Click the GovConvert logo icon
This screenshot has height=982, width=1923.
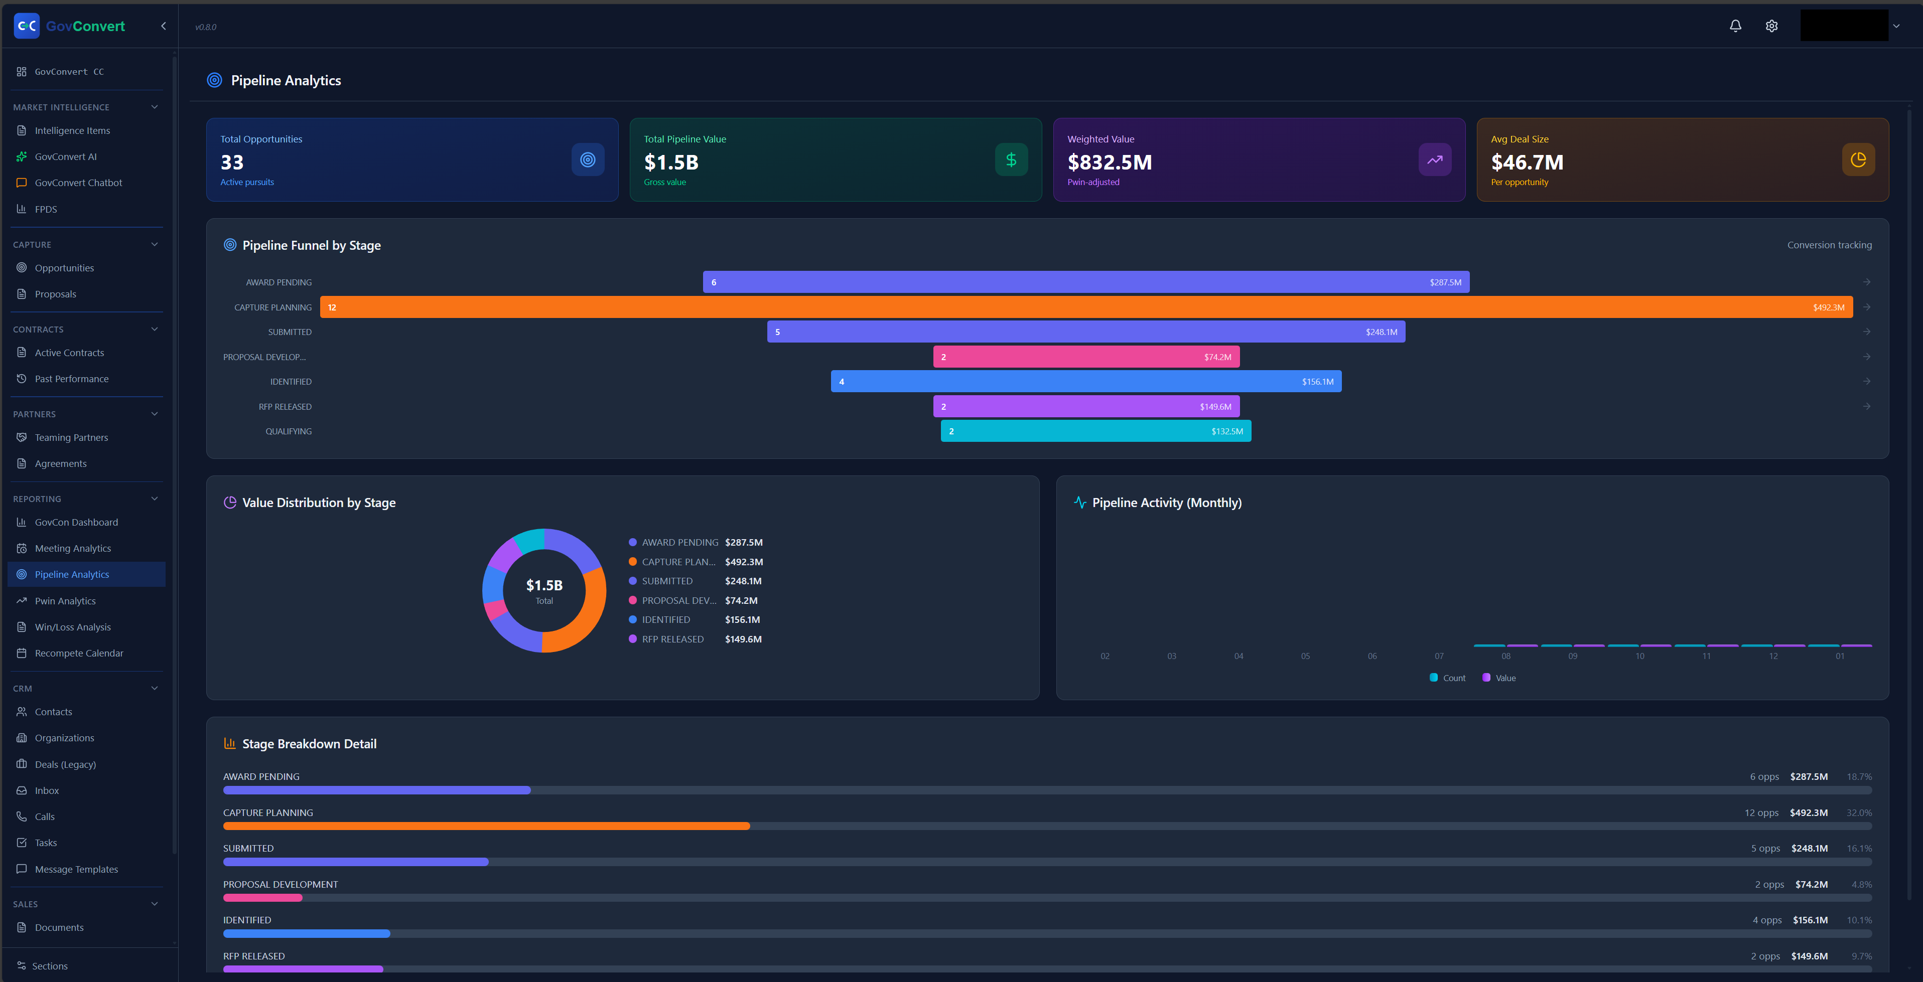[x=27, y=26]
